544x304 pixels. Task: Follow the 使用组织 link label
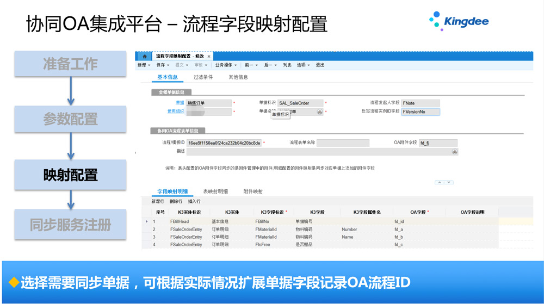(176, 111)
